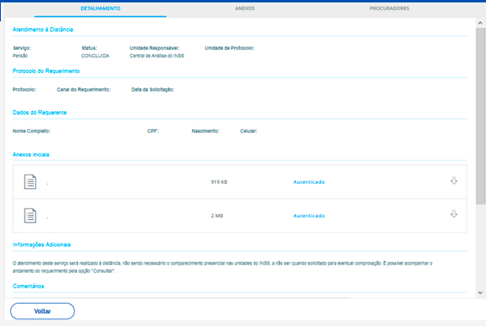
Task: Switch to the Anexos tab
Action: click(x=245, y=9)
